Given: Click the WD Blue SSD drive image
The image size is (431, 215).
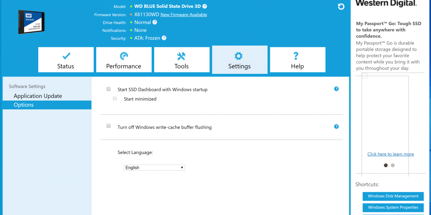Looking at the screenshot, I should 32,22.
